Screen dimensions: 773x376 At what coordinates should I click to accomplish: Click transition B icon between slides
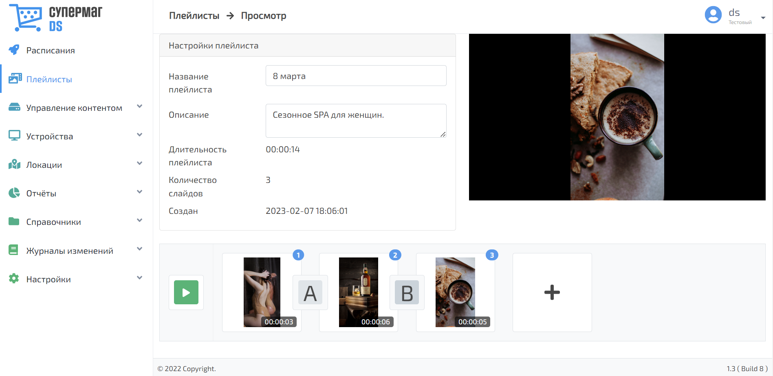coord(407,292)
